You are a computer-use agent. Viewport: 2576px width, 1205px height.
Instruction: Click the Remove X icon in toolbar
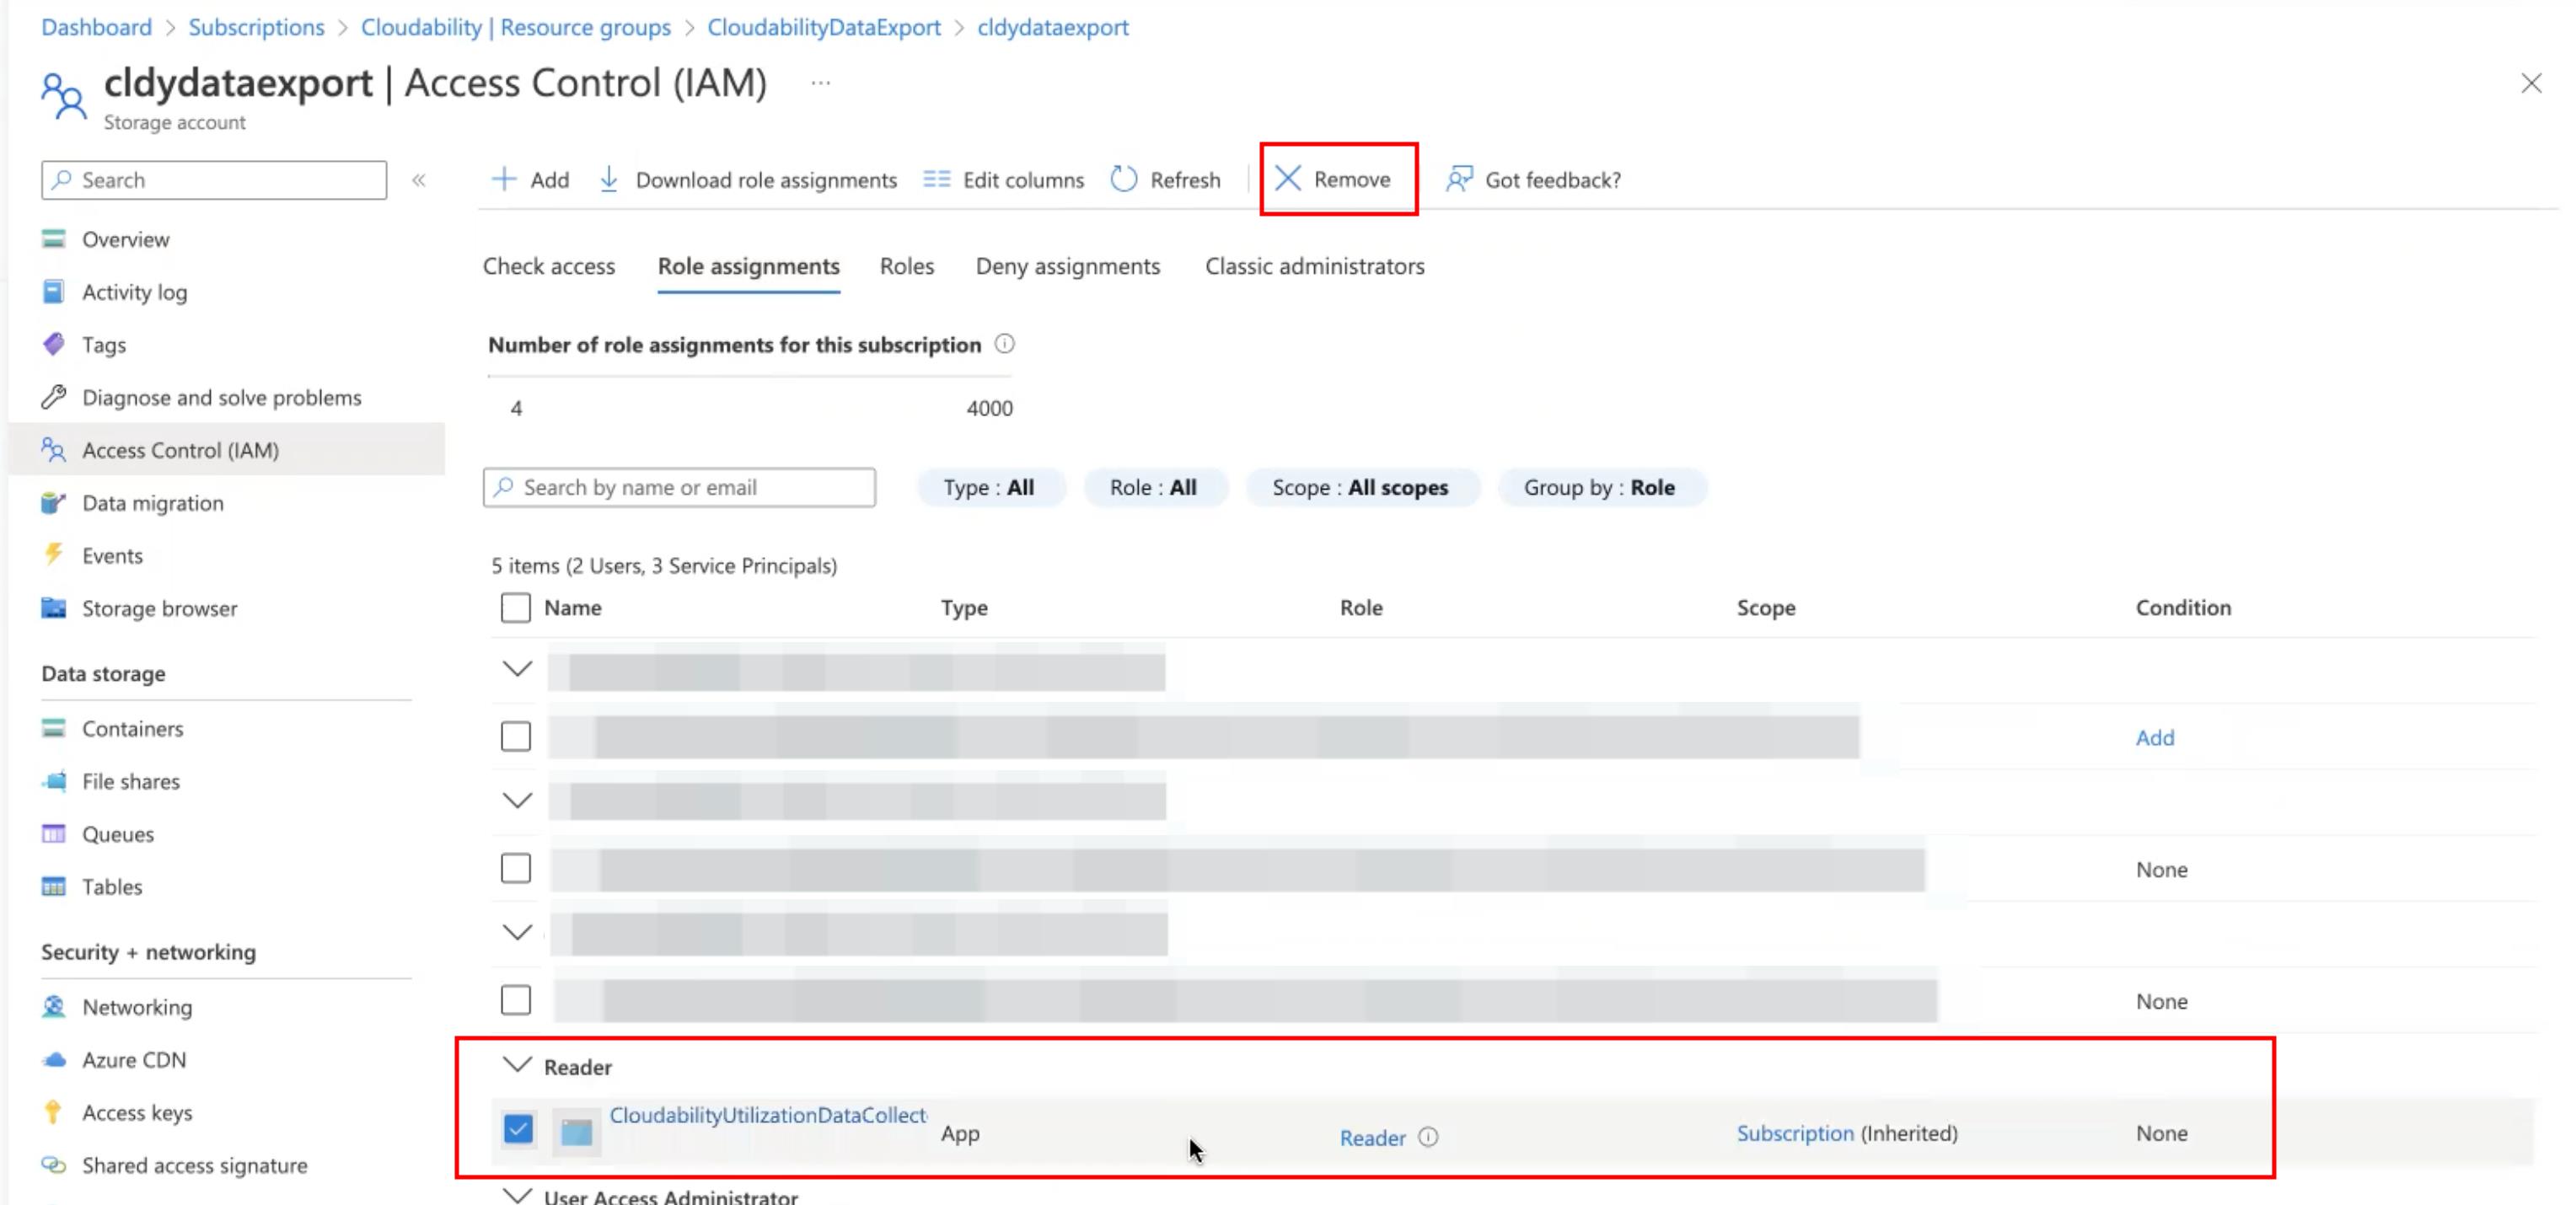[1288, 179]
